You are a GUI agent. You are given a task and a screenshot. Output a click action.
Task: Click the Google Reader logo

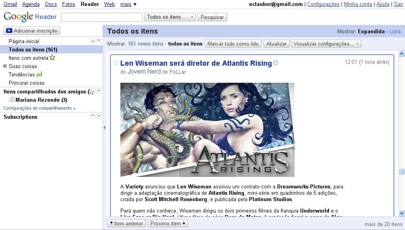tap(30, 17)
